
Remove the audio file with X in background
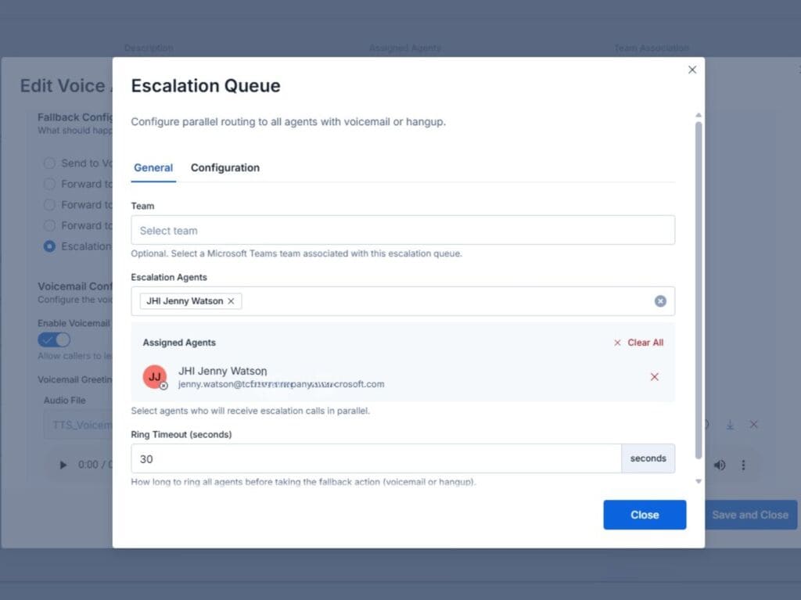point(753,425)
